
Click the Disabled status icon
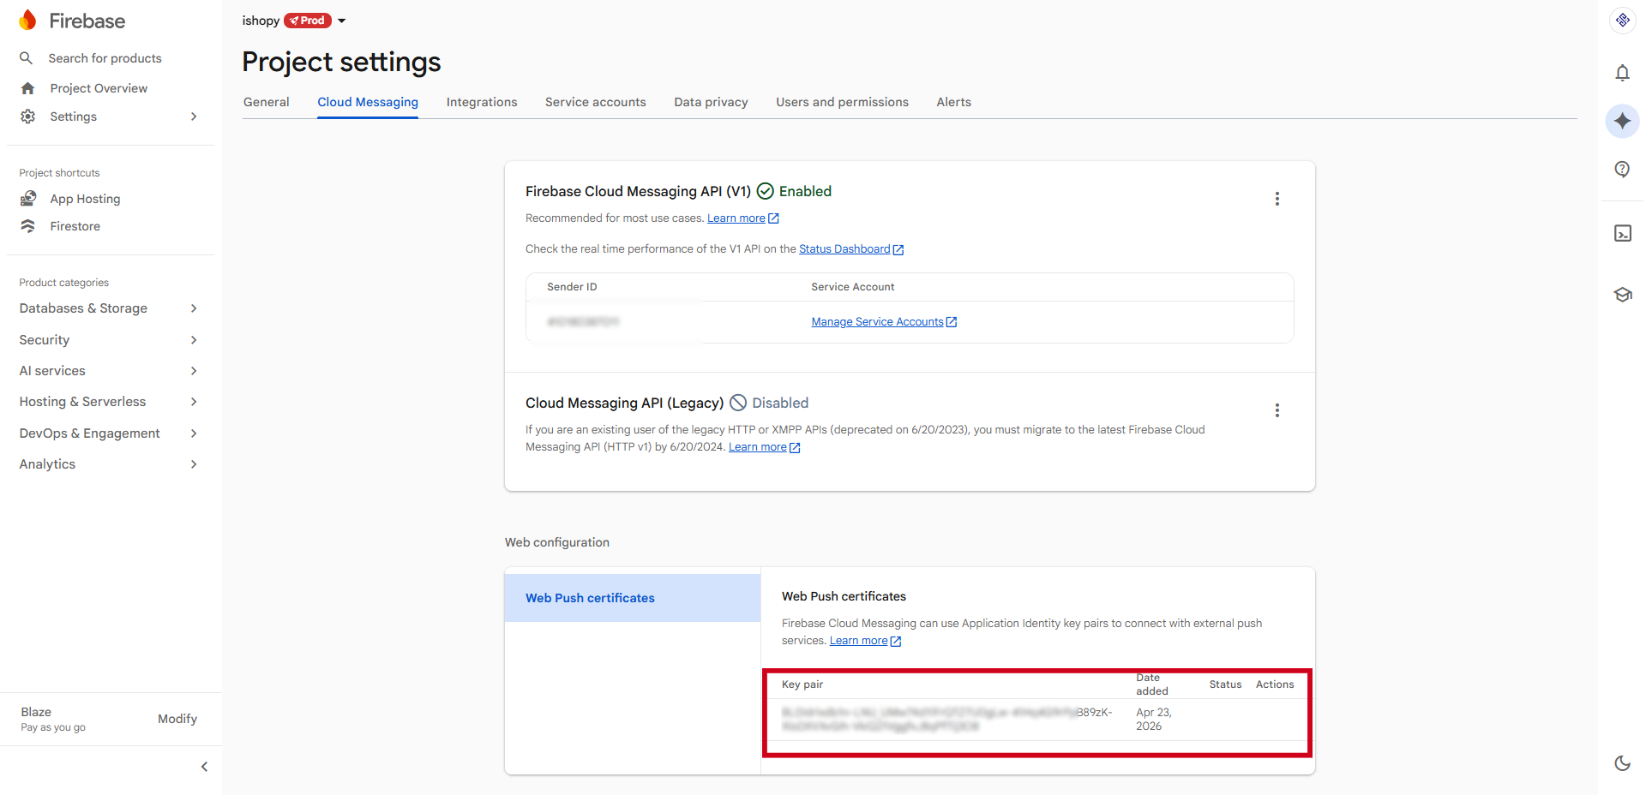click(737, 403)
